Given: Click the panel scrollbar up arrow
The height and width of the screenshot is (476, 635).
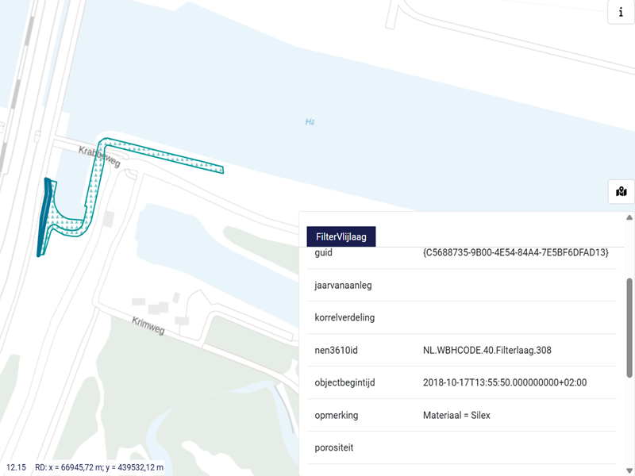Looking at the screenshot, I should click(629, 218).
